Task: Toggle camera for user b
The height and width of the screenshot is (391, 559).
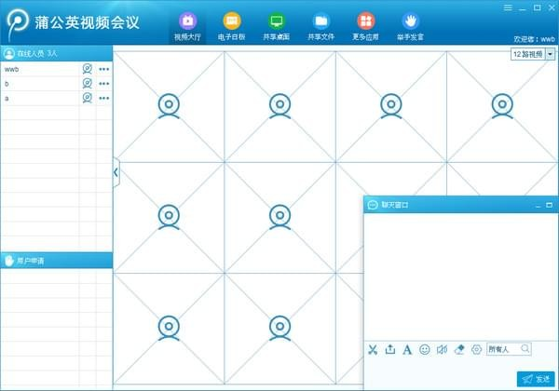Action: (88, 84)
